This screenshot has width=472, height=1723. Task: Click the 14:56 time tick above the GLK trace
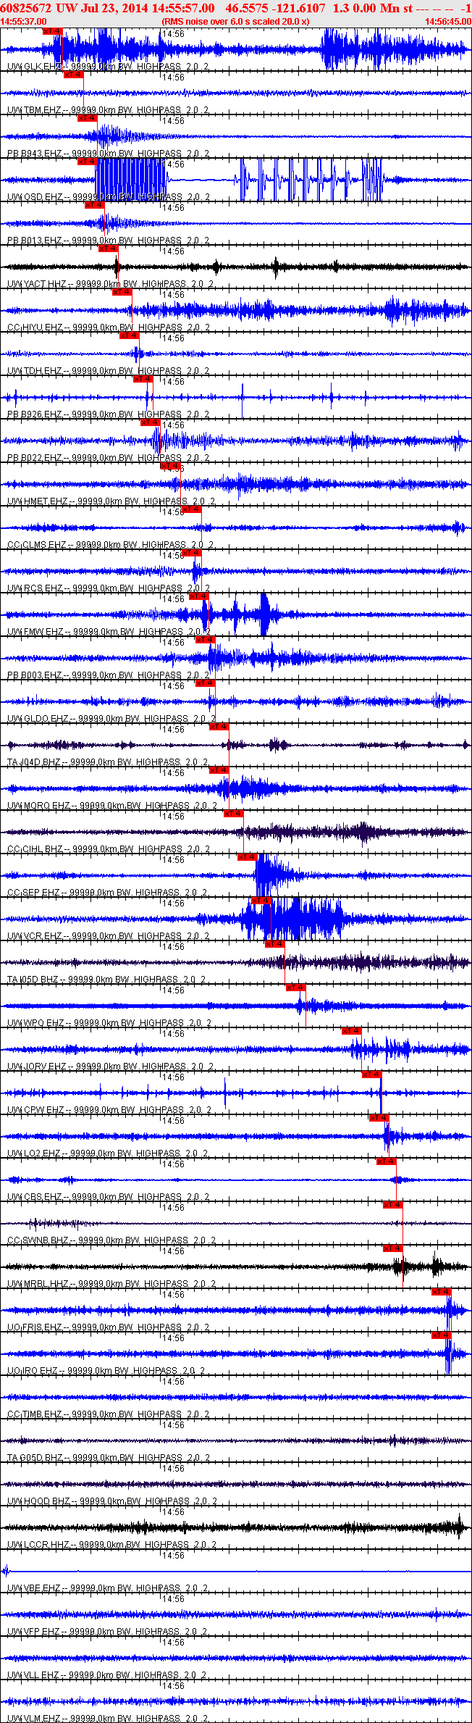(x=173, y=34)
